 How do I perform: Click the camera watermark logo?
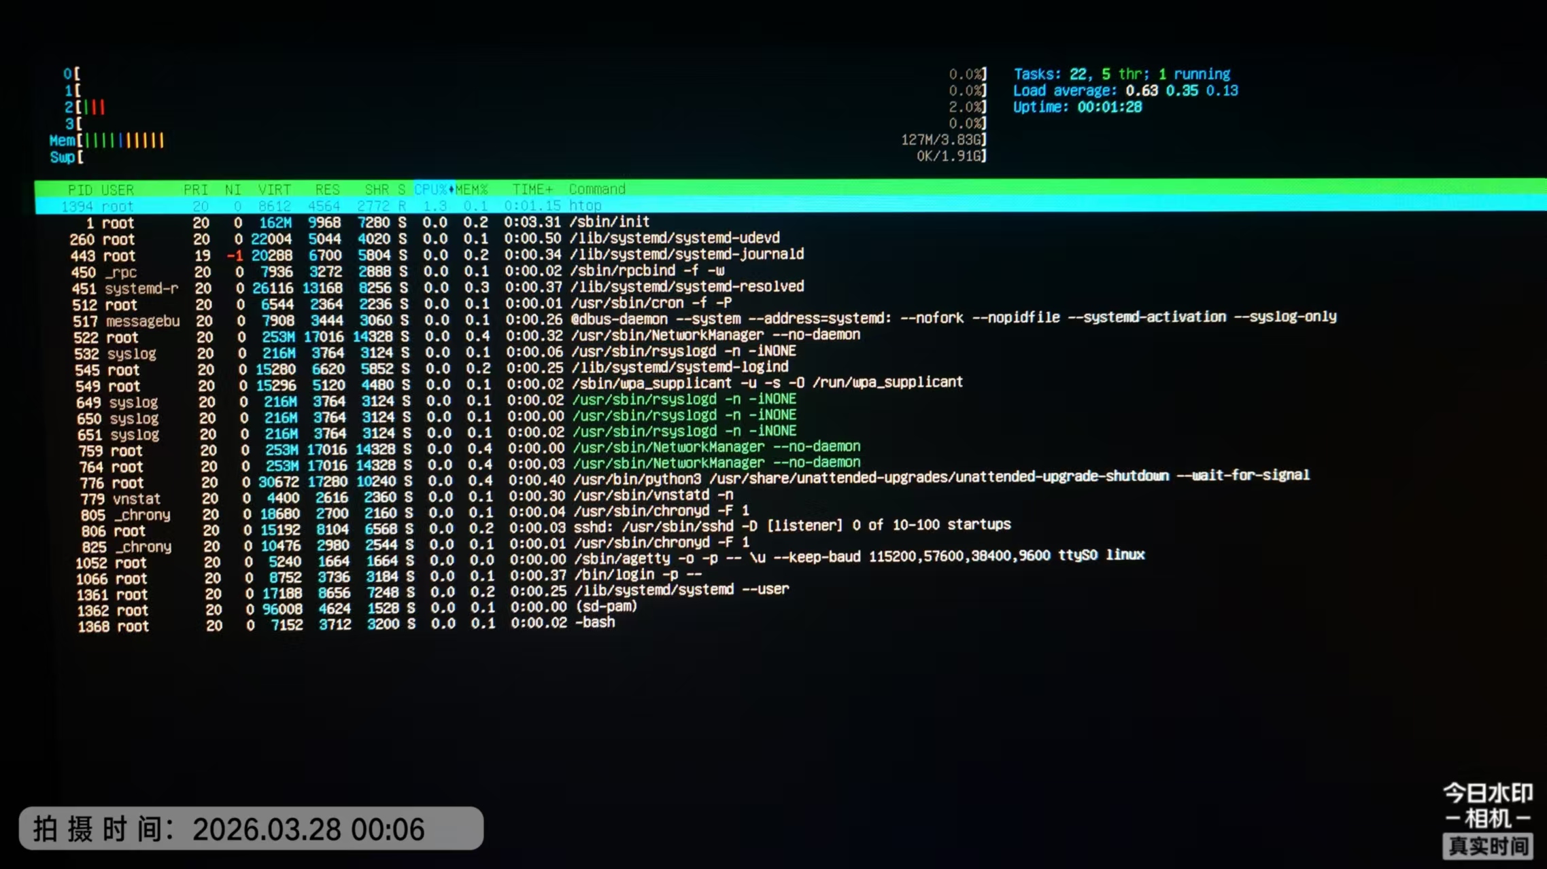(x=1487, y=820)
